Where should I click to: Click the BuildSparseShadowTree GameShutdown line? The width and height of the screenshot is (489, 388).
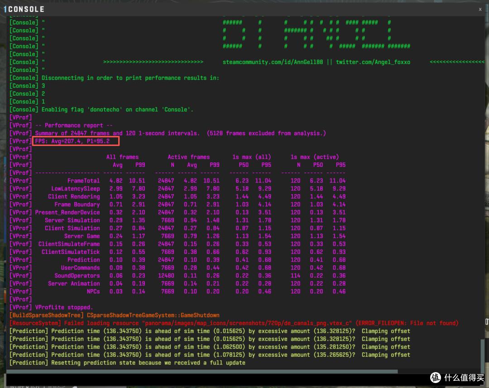pos(115,315)
